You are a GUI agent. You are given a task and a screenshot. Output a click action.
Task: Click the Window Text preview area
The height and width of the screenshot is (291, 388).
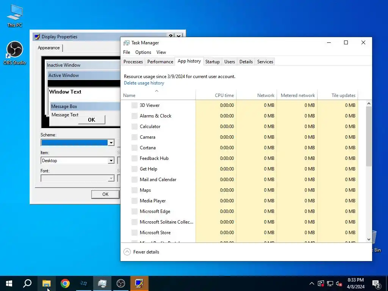[x=84, y=94]
